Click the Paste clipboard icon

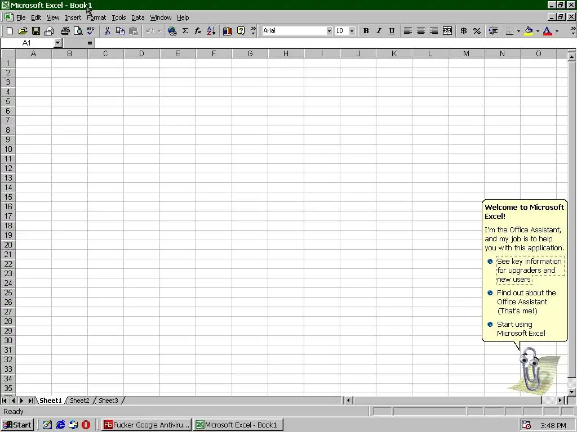tap(133, 31)
